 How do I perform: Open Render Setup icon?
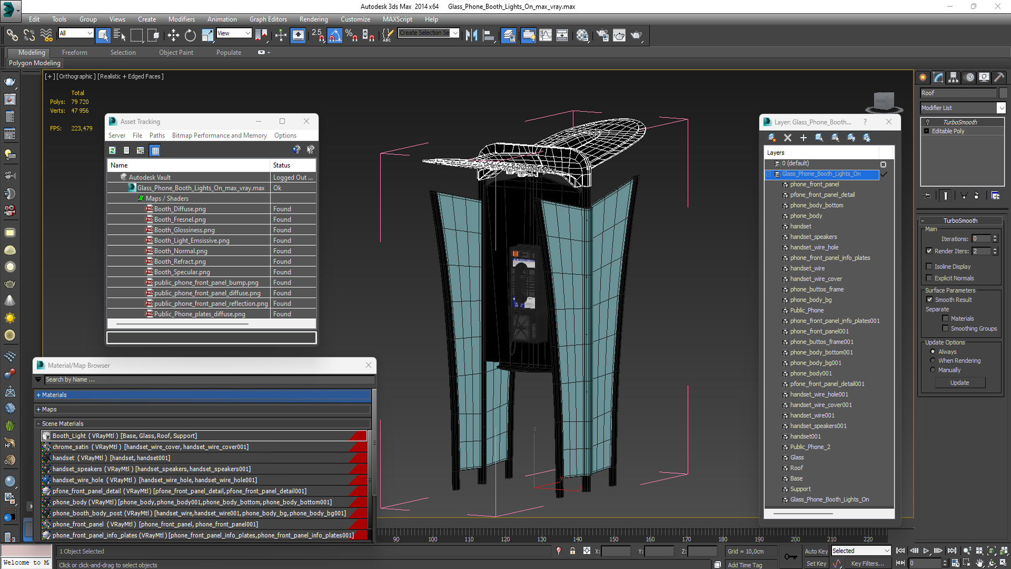coord(602,35)
